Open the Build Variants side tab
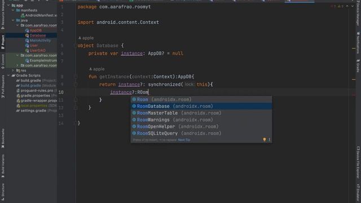 click(3, 166)
